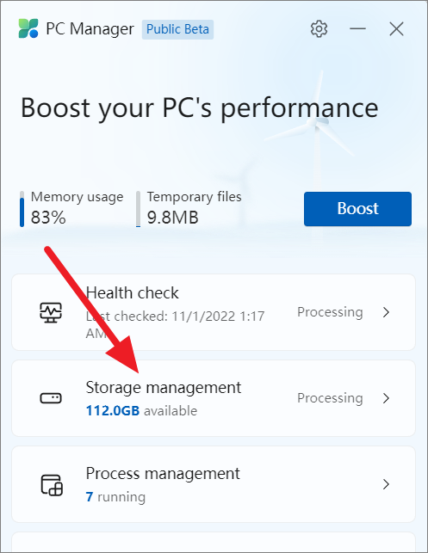
Task: Expand Health check with its chevron arrow
Action: (387, 312)
